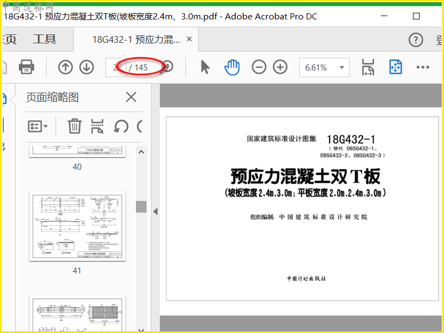This screenshot has width=444, height=333.
Task: Click the 预应力混凝土双T板 document title
Action: coord(306,176)
